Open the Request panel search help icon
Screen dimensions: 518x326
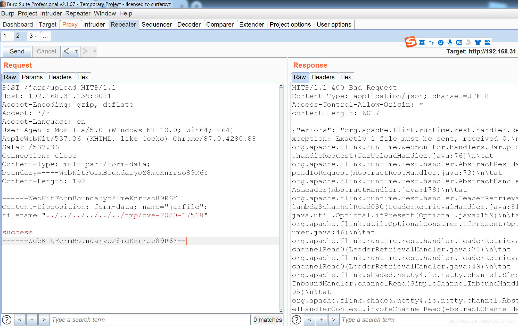point(7,320)
